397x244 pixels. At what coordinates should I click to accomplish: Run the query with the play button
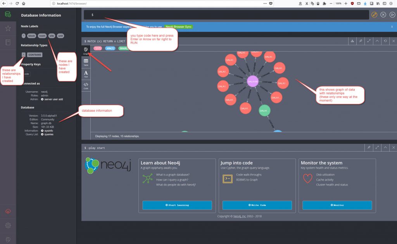(392, 15)
